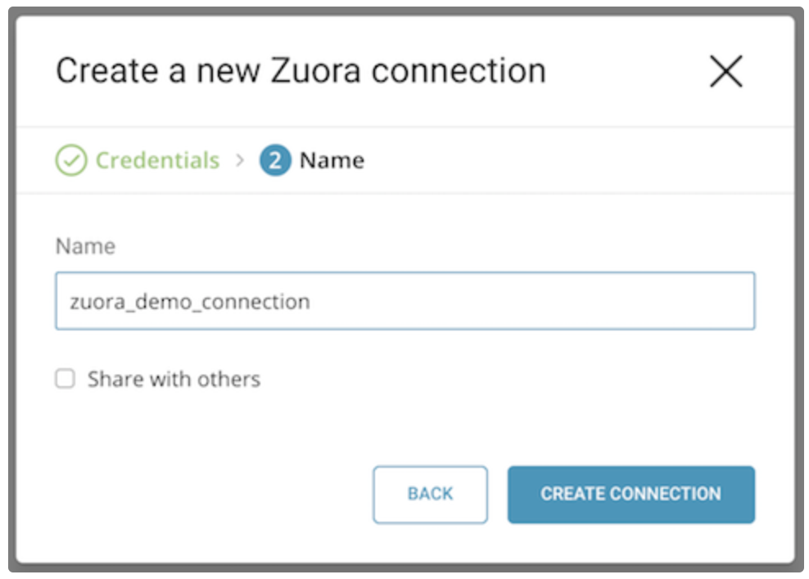Click the 'Create a new Zuora connection' title
809x579 pixels.
[x=301, y=71]
